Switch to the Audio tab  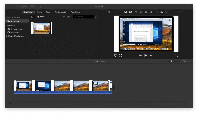coord(39,12)
